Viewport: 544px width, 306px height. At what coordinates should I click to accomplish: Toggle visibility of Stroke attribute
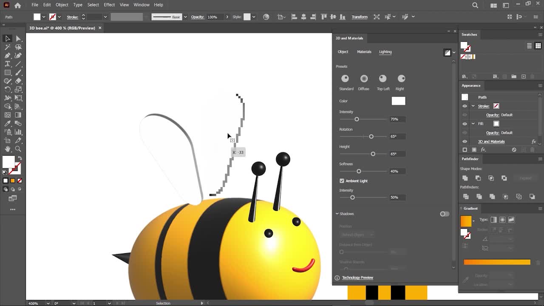[x=465, y=106]
